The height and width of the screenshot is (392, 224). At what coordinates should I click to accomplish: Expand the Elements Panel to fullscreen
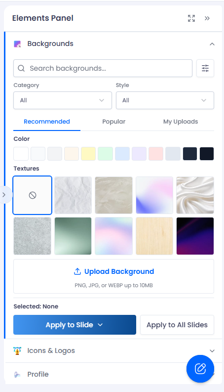(x=191, y=18)
